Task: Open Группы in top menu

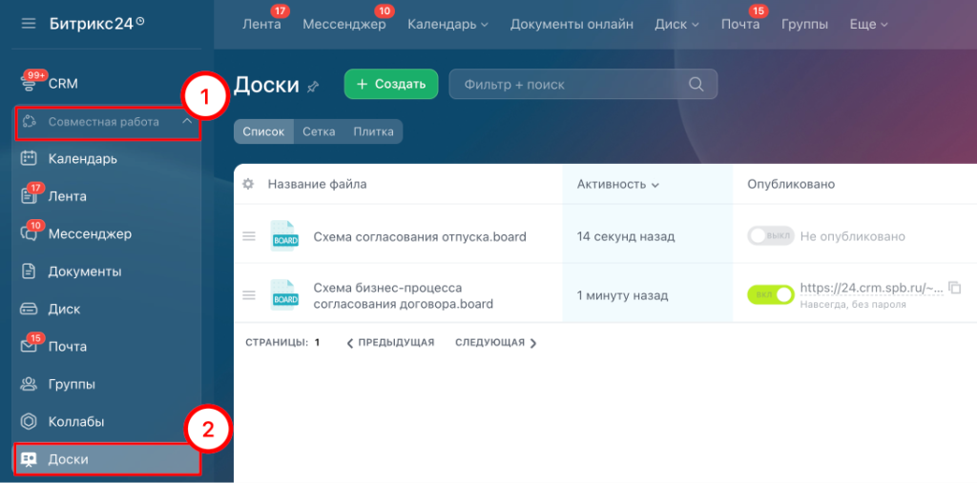Action: tap(804, 24)
